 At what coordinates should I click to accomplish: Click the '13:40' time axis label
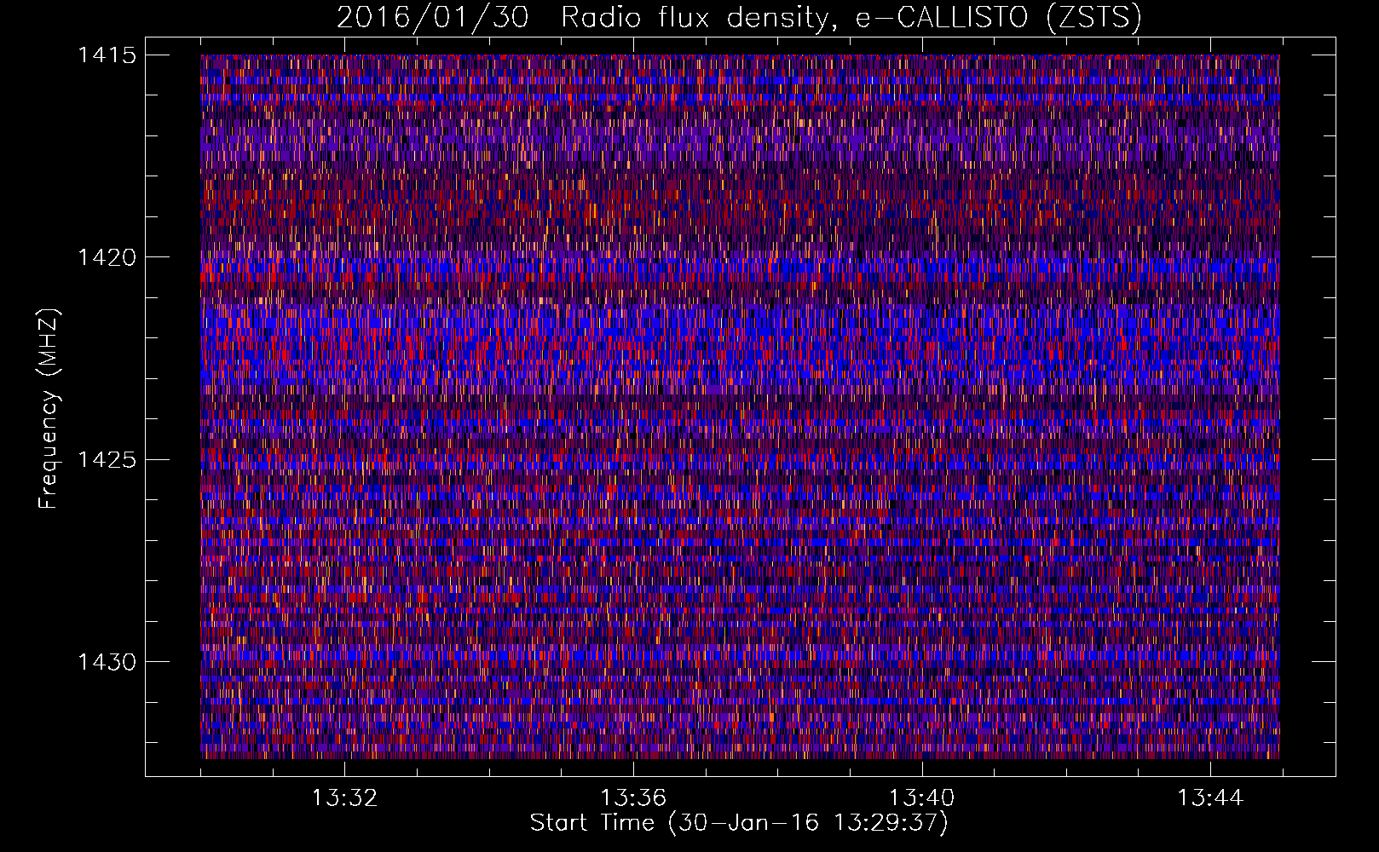point(921,798)
